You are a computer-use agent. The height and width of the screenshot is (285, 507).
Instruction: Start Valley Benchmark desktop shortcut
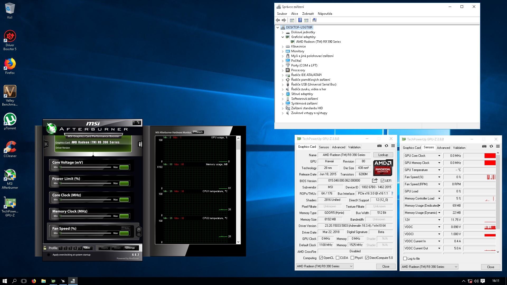(x=10, y=95)
